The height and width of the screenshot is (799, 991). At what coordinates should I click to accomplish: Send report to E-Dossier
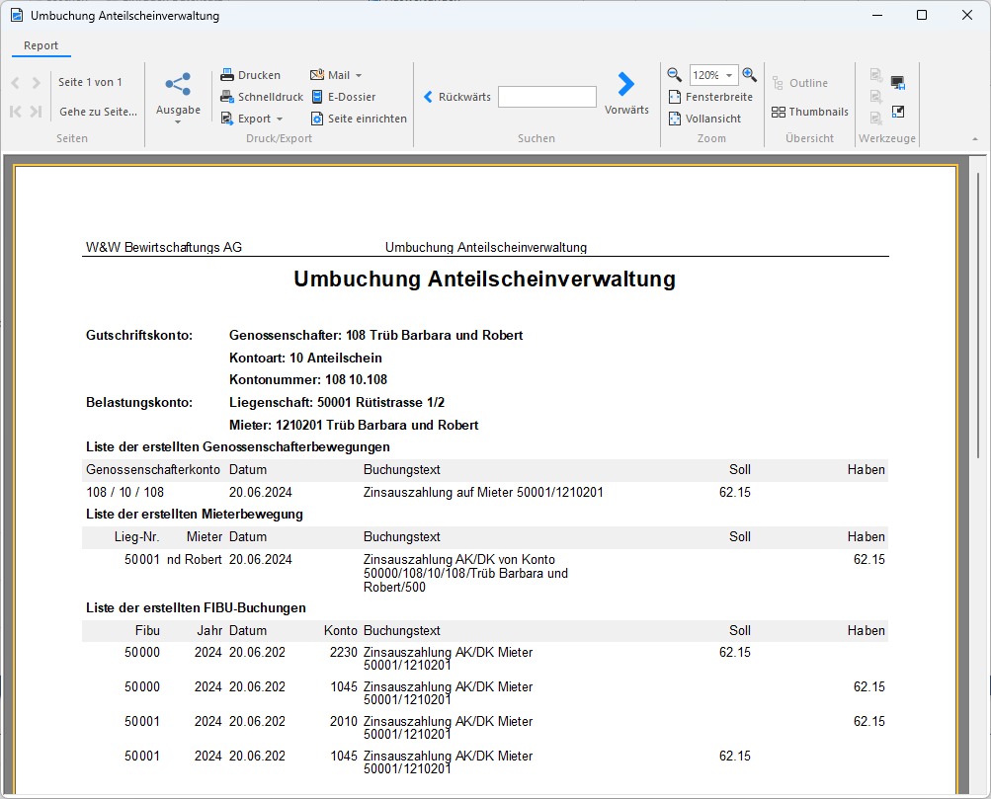[x=343, y=97]
